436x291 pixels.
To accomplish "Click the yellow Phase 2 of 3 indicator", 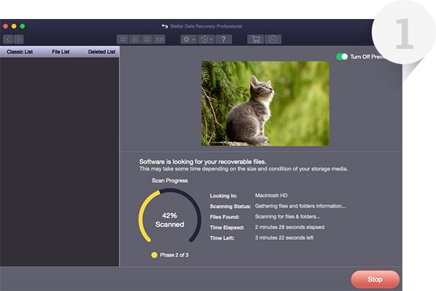I will (154, 255).
